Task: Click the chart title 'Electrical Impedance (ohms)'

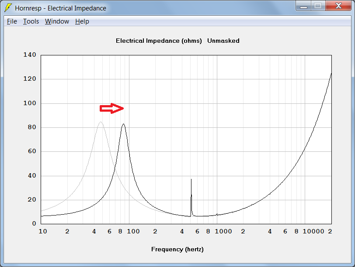Action: click(x=159, y=41)
